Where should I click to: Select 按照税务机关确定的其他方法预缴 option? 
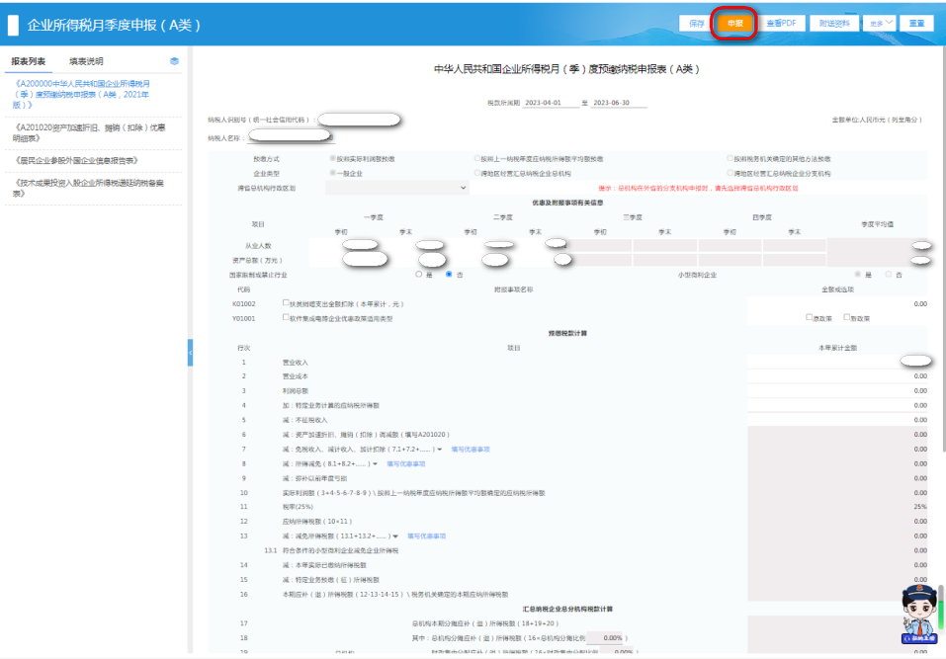pyautogui.click(x=731, y=158)
